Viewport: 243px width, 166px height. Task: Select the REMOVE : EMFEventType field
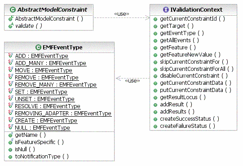pos(47,78)
